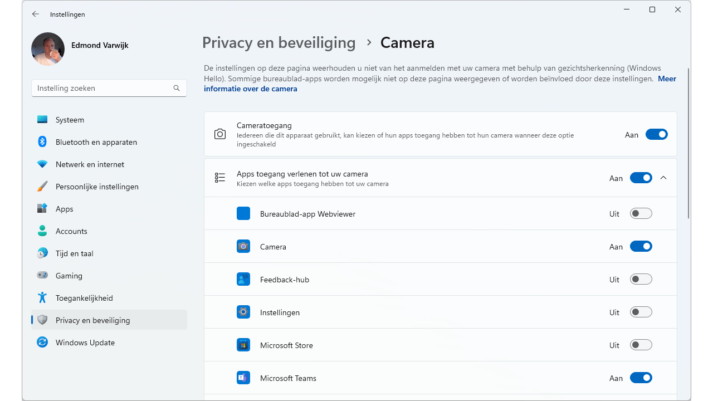Click the Windows Update sync icon
The height and width of the screenshot is (401, 713).
pyautogui.click(x=42, y=343)
